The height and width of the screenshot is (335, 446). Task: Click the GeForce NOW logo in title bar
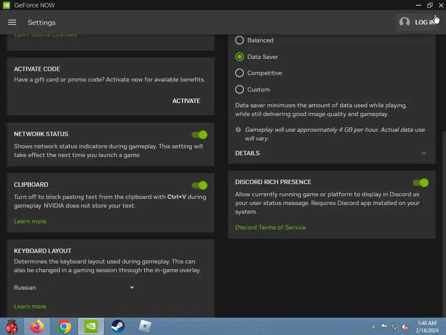pyautogui.click(x=6, y=5)
